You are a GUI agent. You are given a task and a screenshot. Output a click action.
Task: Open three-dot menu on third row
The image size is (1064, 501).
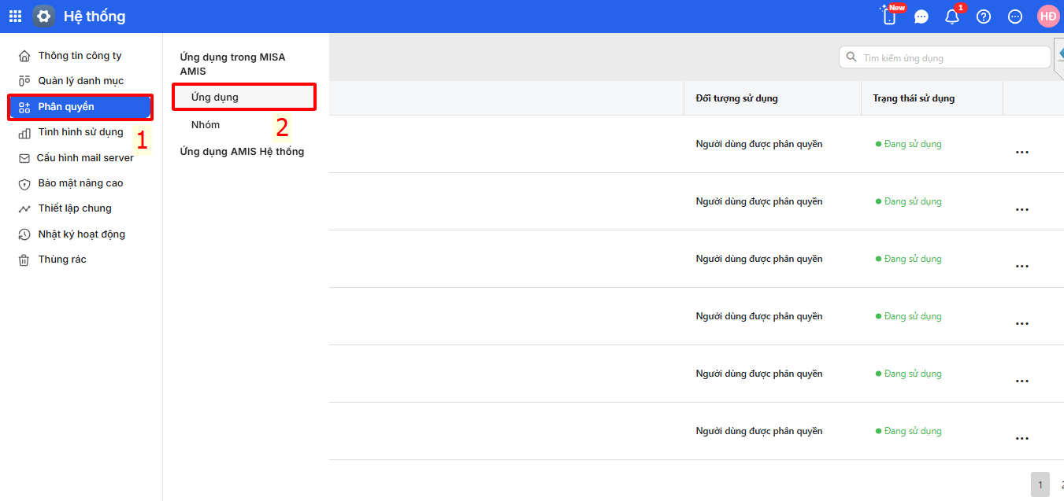point(1022,267)
